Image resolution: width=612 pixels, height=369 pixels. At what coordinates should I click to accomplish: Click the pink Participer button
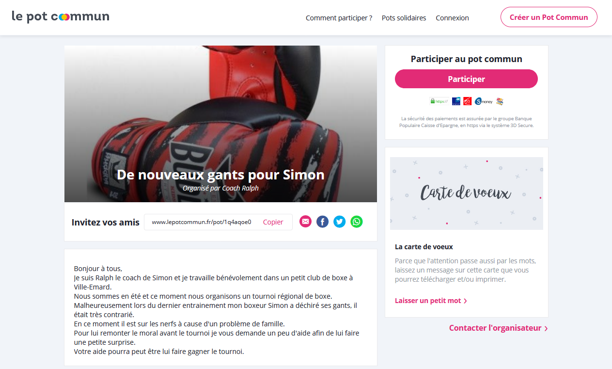tap(466, 79)
